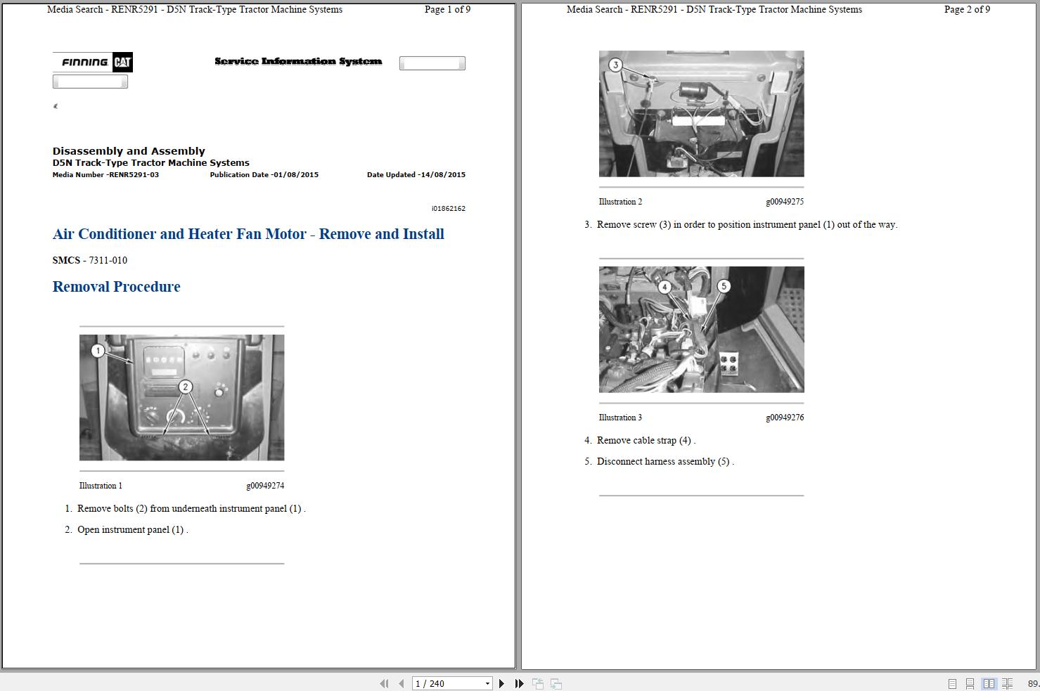The image size is (1040, 691).
Task: Click the step Disconnect harness assembly (5)
Action: click(665, 462)
